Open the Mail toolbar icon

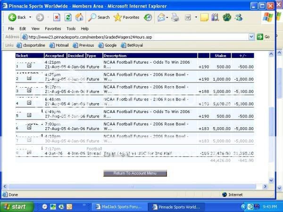[x=161, y=17]
